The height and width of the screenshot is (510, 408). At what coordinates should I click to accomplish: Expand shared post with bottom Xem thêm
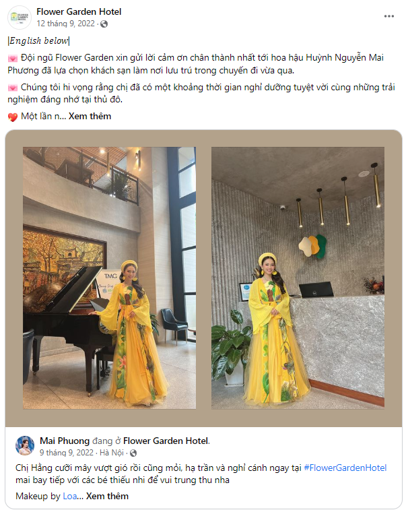(x=107, y=496)
